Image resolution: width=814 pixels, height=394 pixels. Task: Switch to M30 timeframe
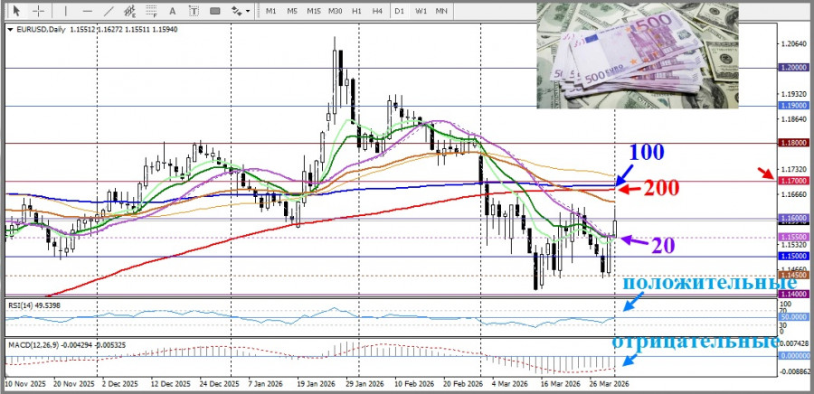[335, 10]
